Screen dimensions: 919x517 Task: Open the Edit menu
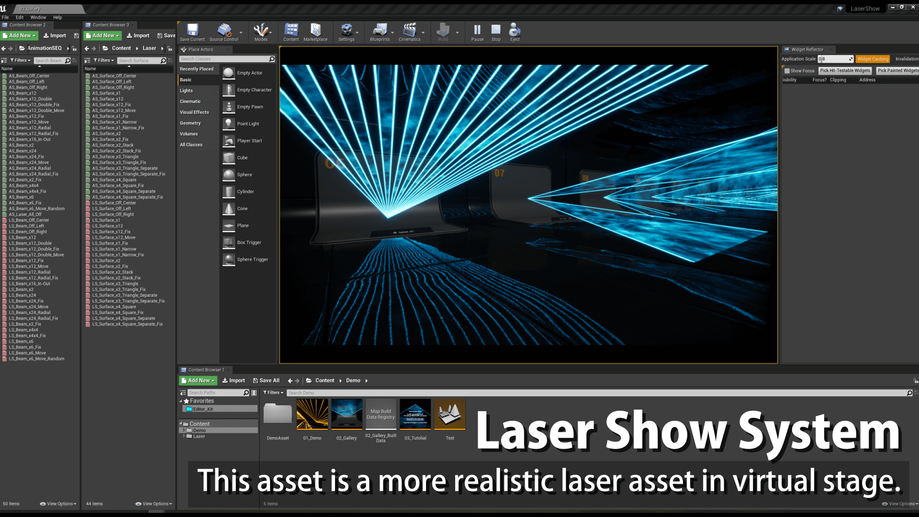[x=20, y=17]
